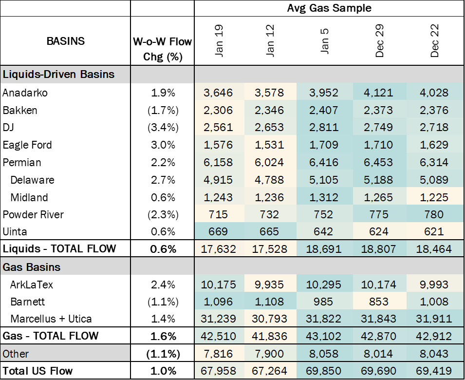The image size is (465, 380).
Task: Select the cell showing 853
Action: coord(378,302)
